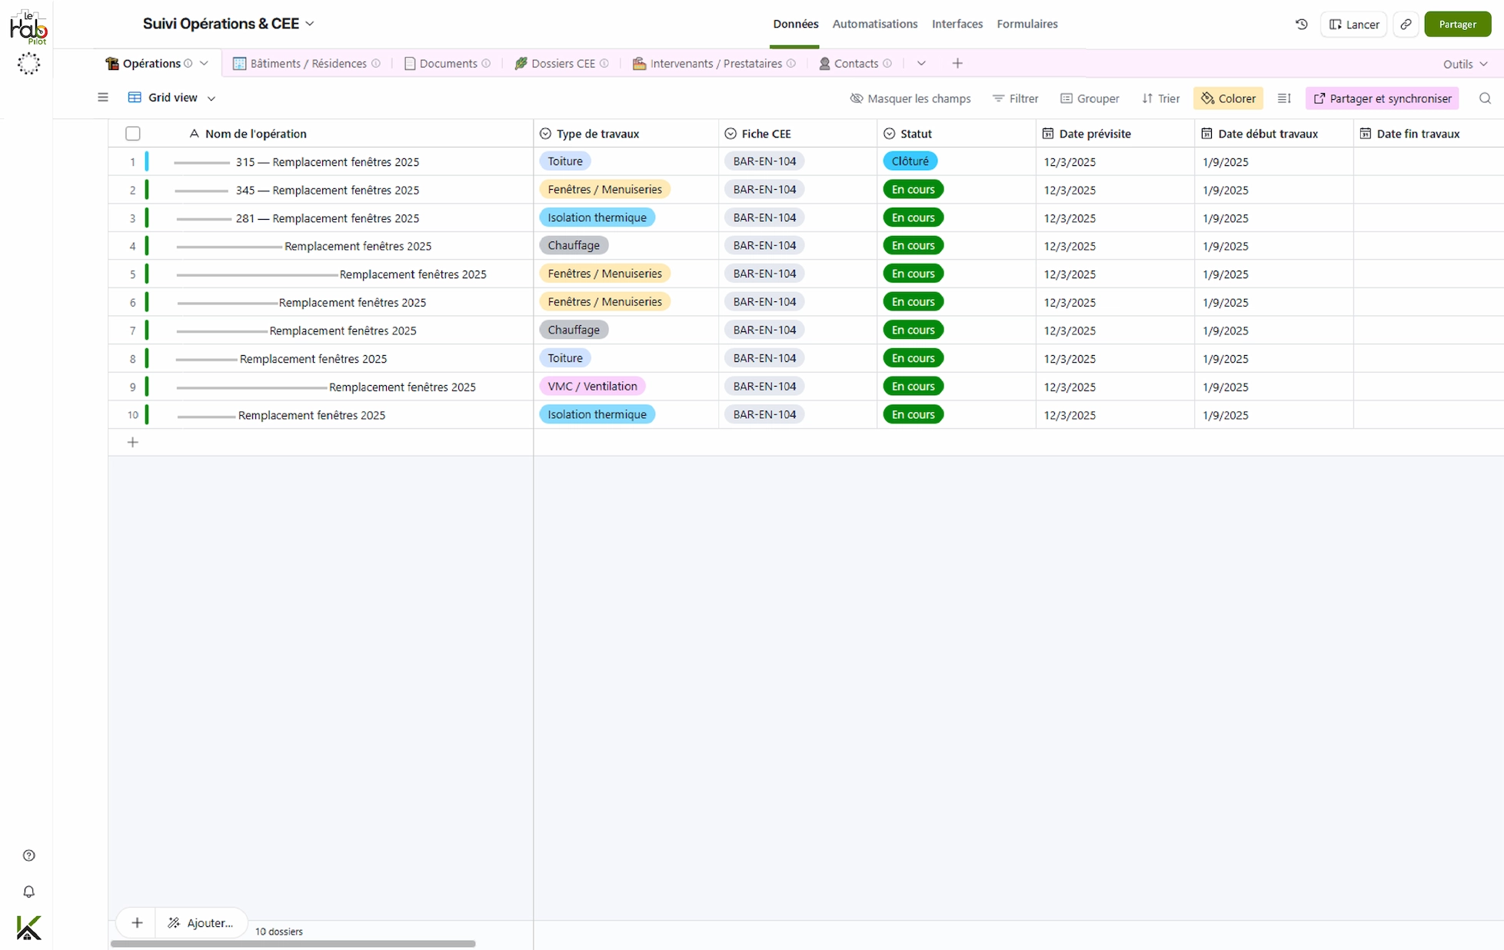Screen dimensions: 1504x950
Task: Click the En cours tag in row 5
Action: (x=913, y=274)
